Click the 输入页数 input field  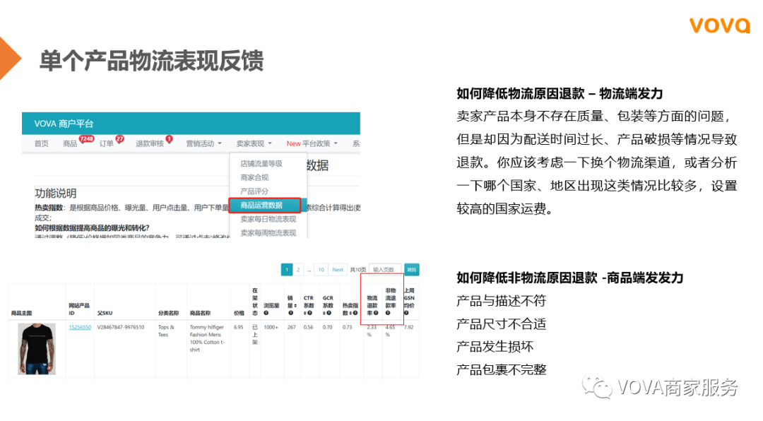386,269
